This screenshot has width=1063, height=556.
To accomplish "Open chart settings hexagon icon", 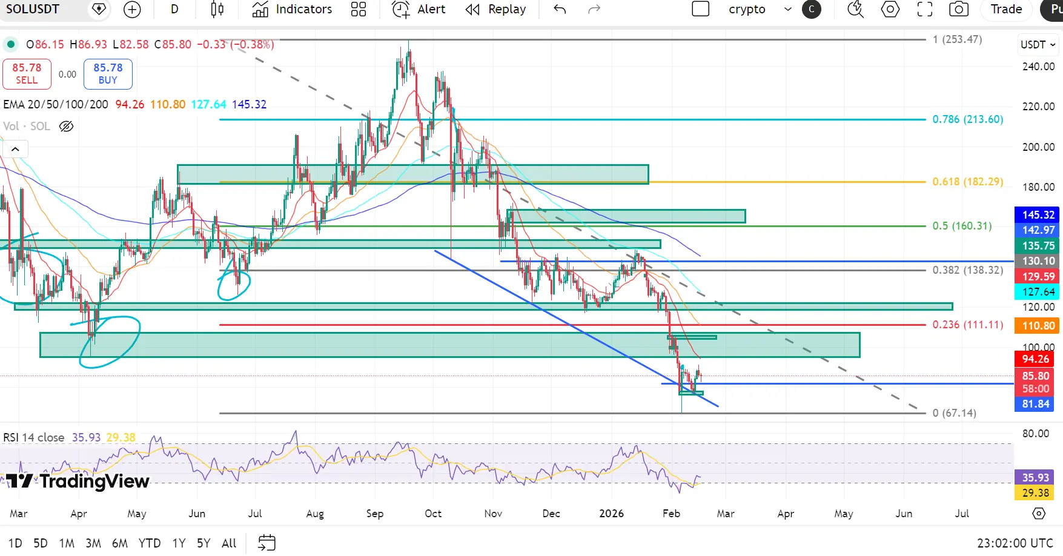I will [890, 9].
